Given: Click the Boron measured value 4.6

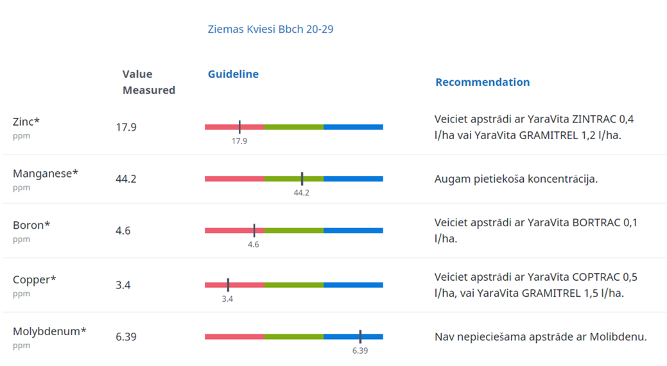Looking at the screenshot, I should pos(123,230).
